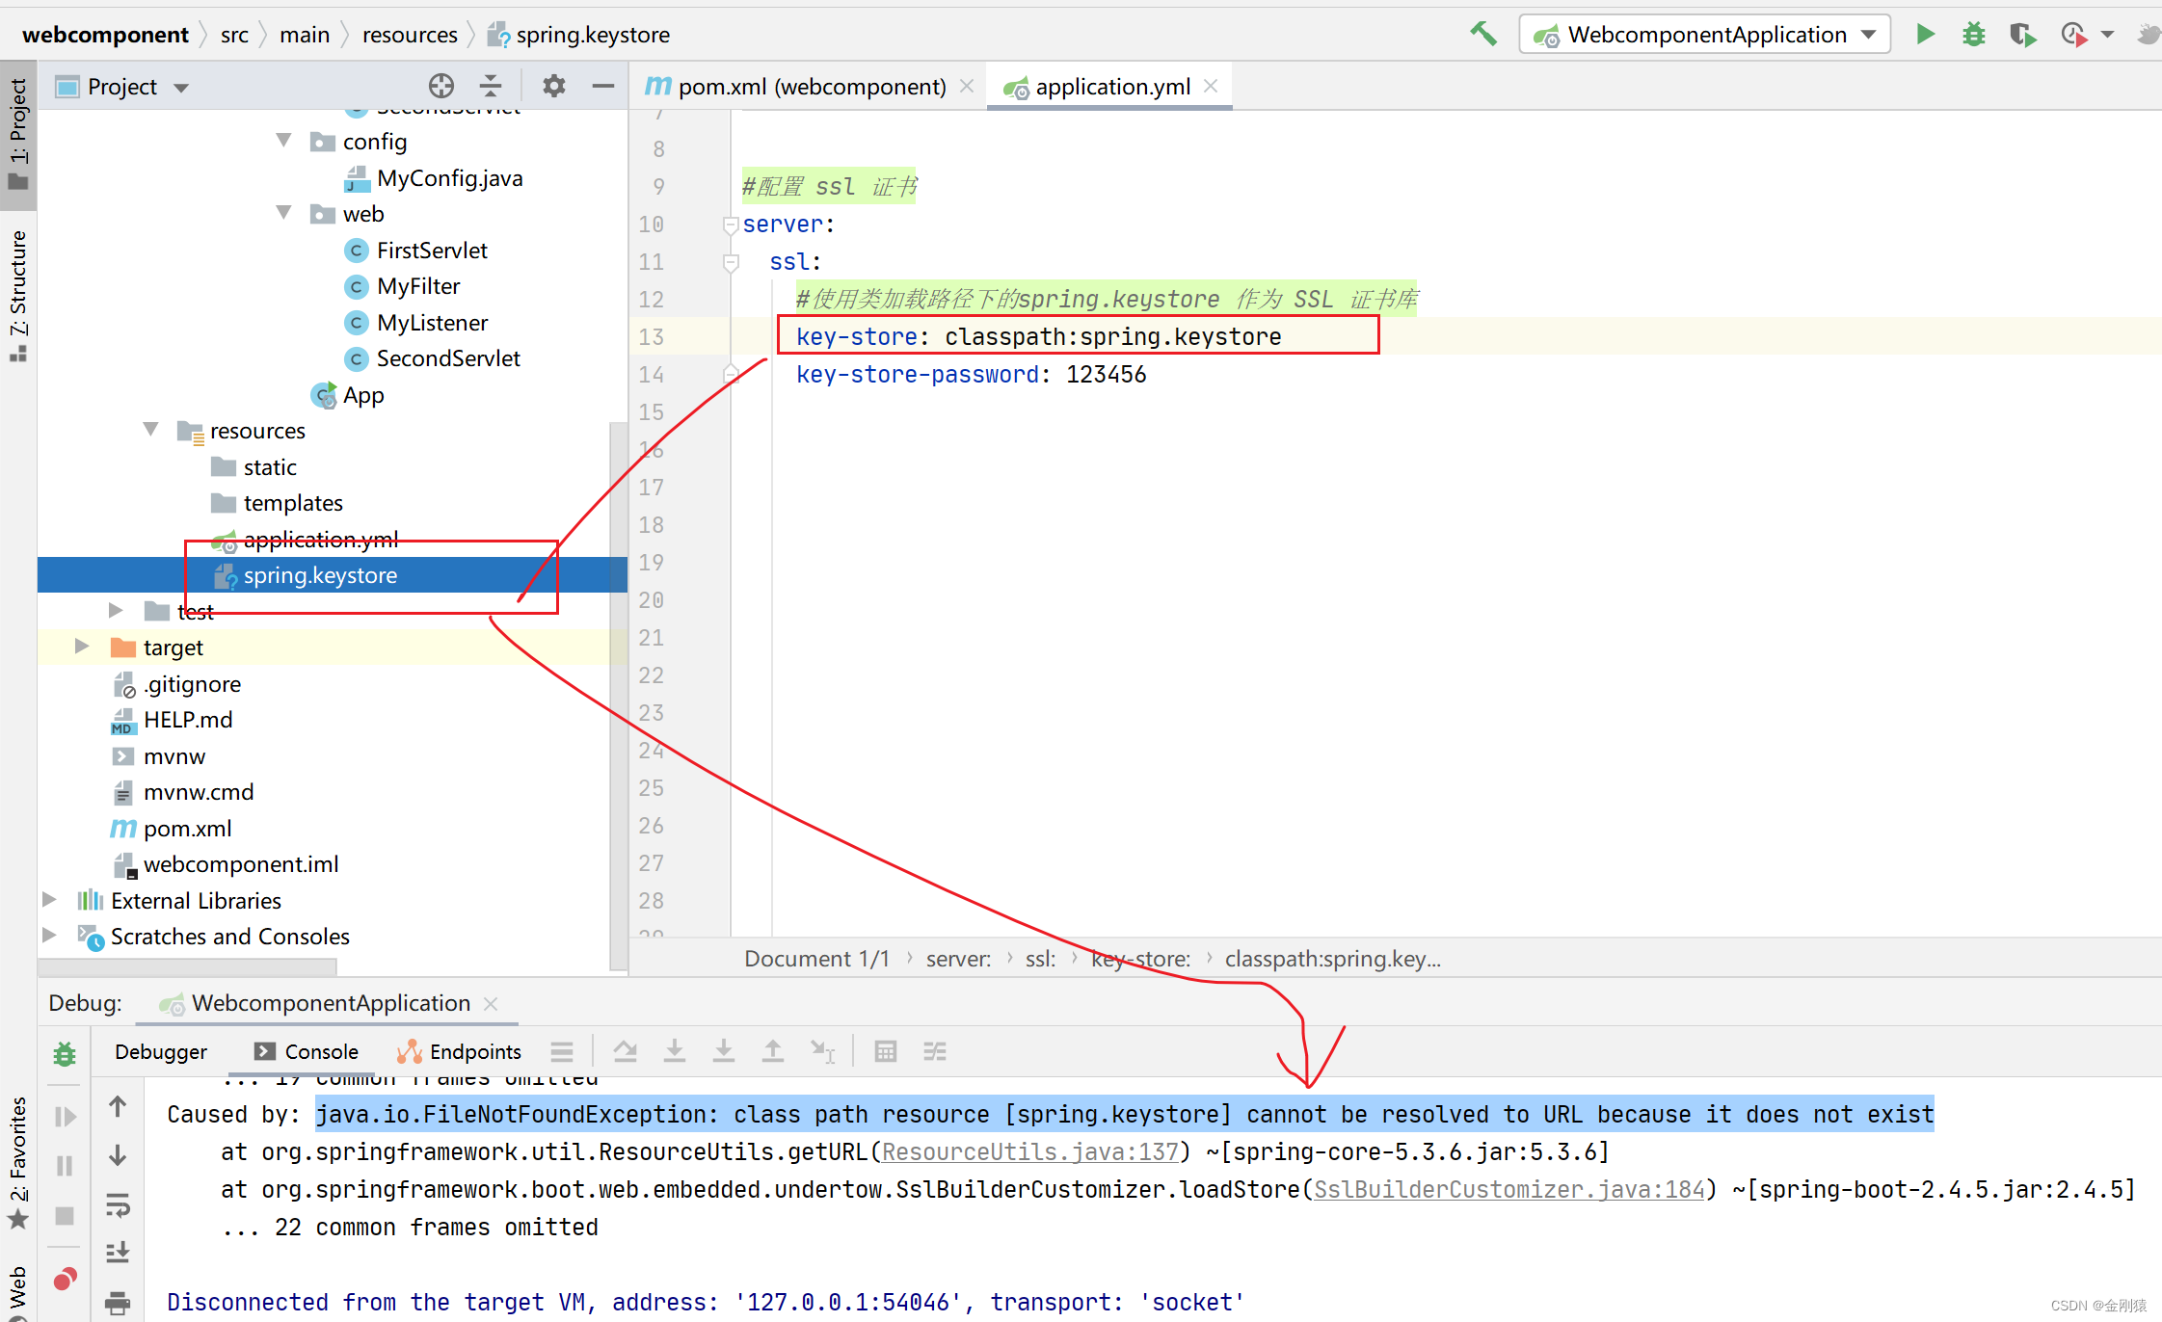Viewport: 2162px width, 1322px height.
Task: Toggle scroll to end of console
Action: tap(118, 1253)
